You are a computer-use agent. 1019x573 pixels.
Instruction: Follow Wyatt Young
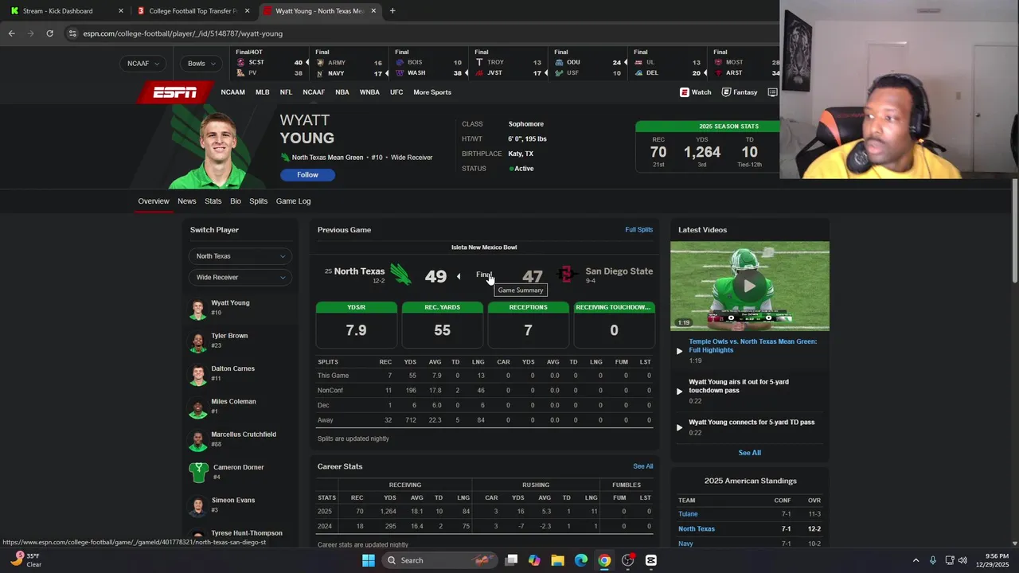coord(307,175)
